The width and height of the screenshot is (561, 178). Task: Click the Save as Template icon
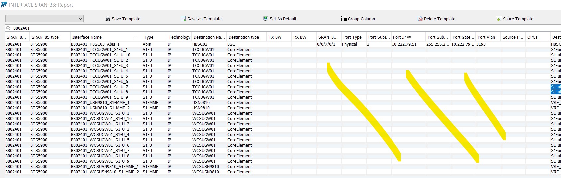(x=183, y=19)
